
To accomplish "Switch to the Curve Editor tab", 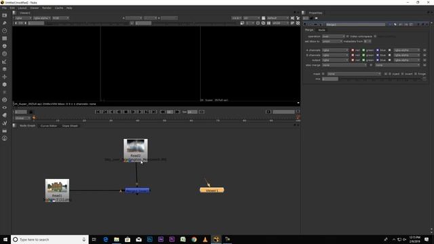I will pos(49,126).
